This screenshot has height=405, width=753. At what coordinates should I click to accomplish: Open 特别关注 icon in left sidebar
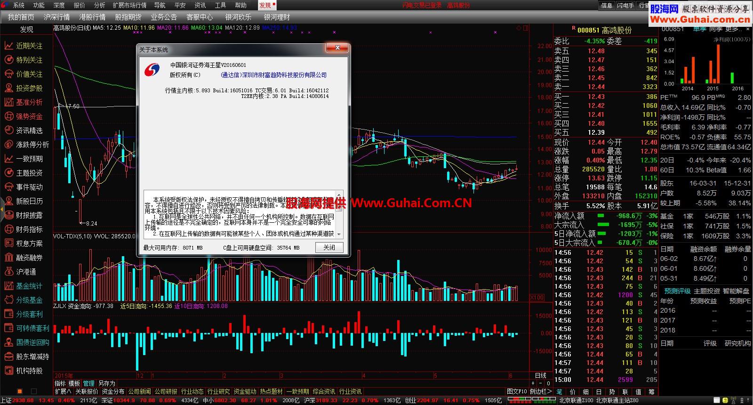[x=8, y=60]
